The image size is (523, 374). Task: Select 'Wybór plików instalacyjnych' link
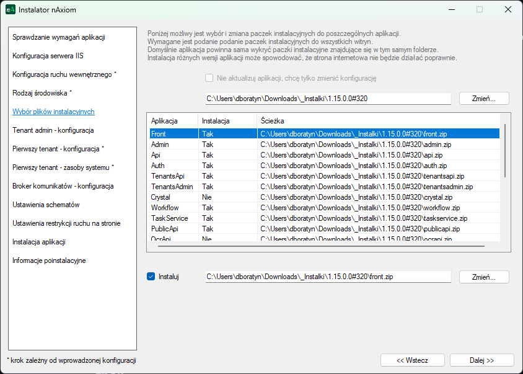click(53, 112)
